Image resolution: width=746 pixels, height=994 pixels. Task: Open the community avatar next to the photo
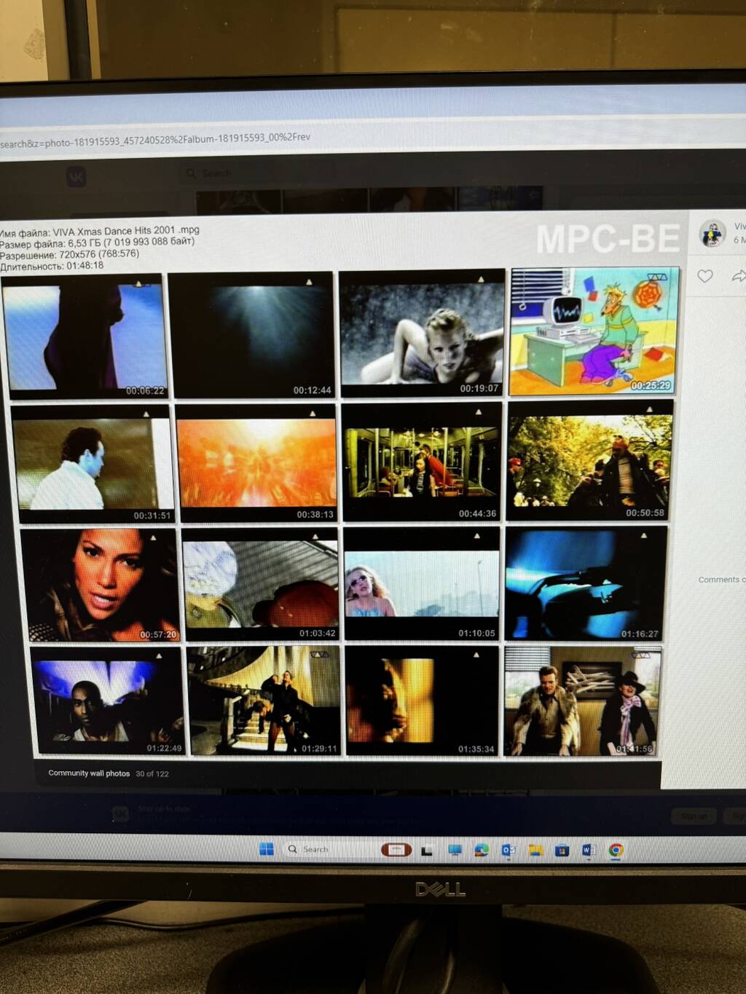(x=712, y=233)
